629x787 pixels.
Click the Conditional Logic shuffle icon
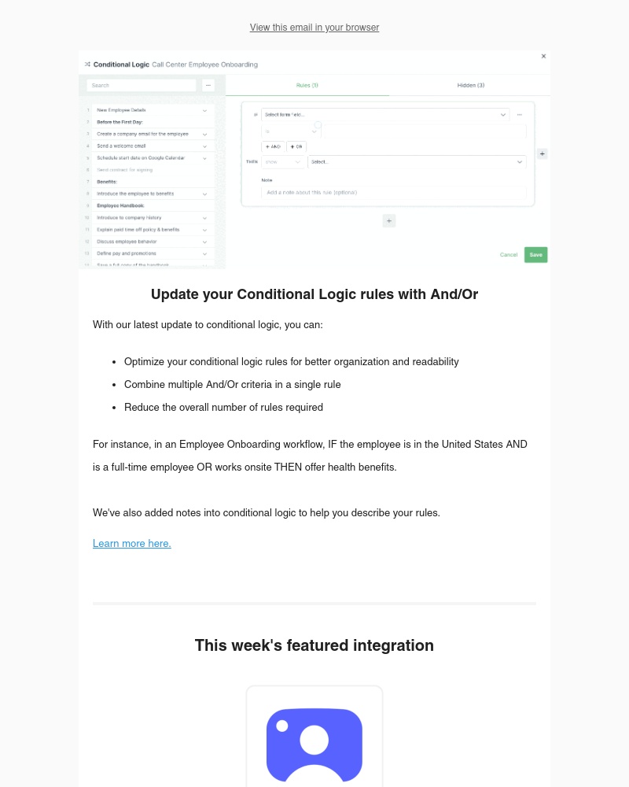pos(85,65)
